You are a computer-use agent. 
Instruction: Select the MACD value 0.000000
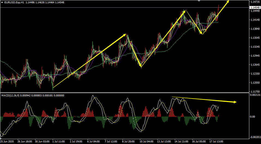tap(59, 96)
